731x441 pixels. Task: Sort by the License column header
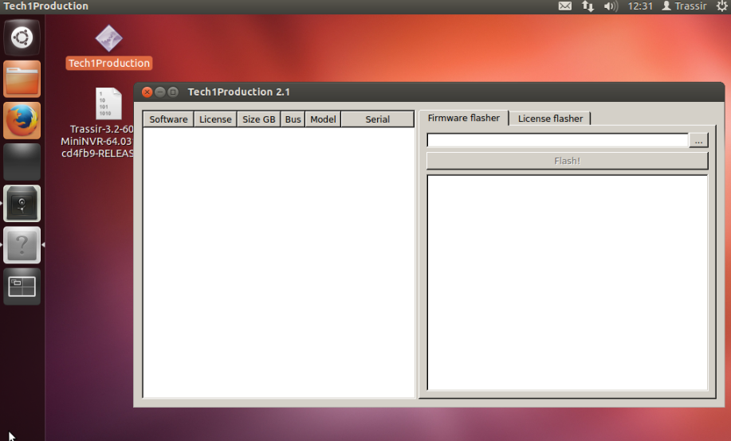coord(215,119)
